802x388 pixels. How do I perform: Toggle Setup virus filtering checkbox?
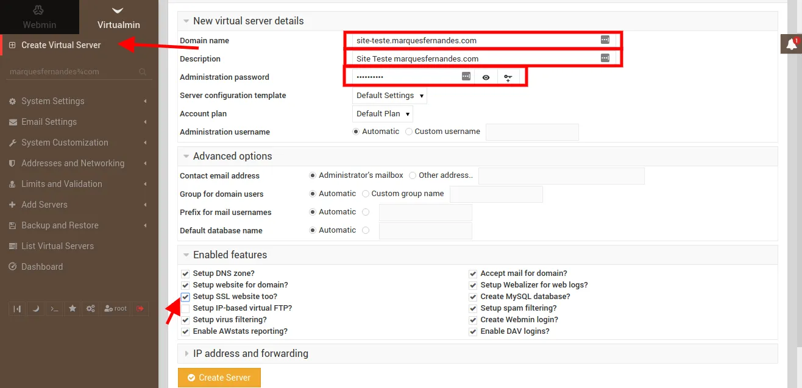[185, 320]
